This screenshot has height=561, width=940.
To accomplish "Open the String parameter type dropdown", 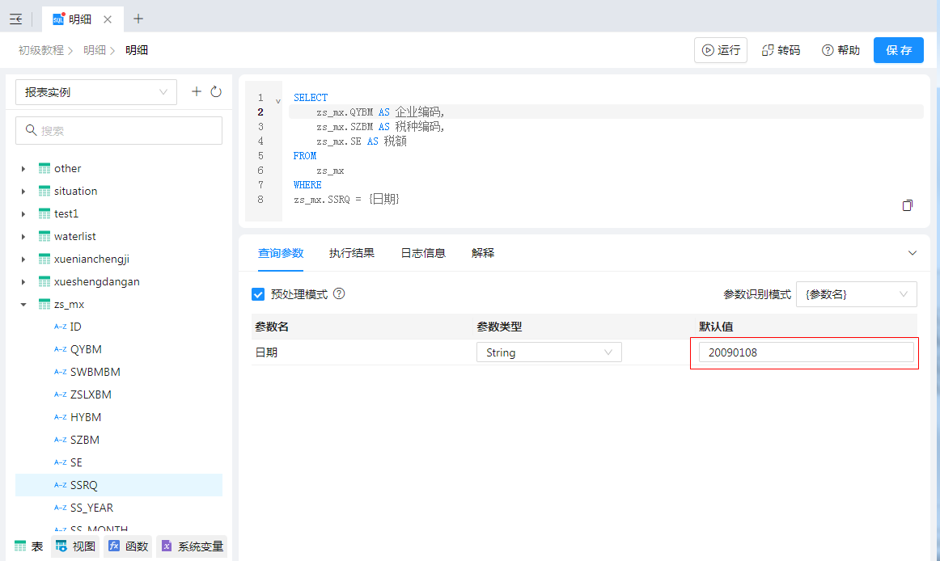I will click(x=548, y=352).
